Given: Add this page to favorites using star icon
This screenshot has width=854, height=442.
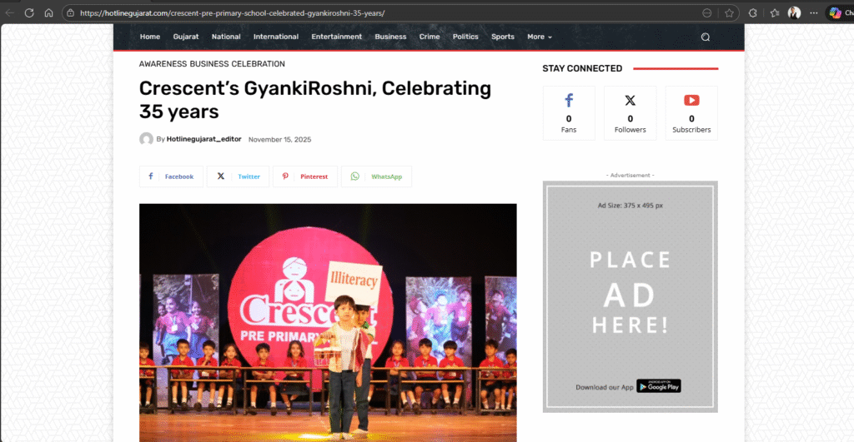Looking at the screenshot, I should click(729, 13).
